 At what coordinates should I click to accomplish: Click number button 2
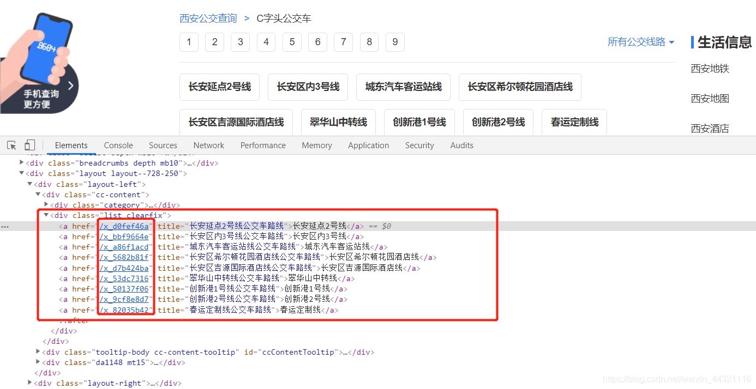pyautogui.click(x=215, y=42)
